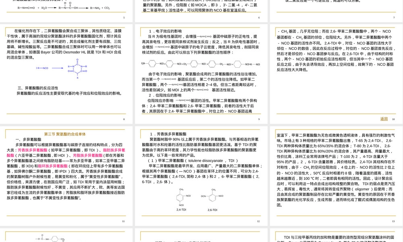Image resolution: width=403 pixels, height=242 pixels.
Task: Select slide 8 about trimer synthesis
Action: click(x=66, y=74)
